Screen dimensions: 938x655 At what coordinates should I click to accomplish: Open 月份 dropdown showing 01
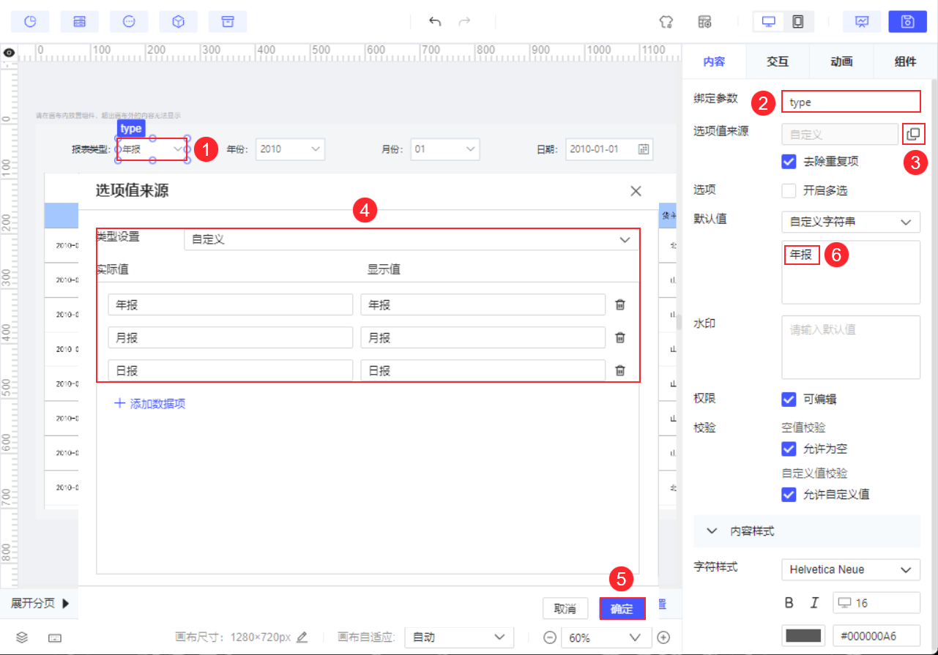pos(444,149)
